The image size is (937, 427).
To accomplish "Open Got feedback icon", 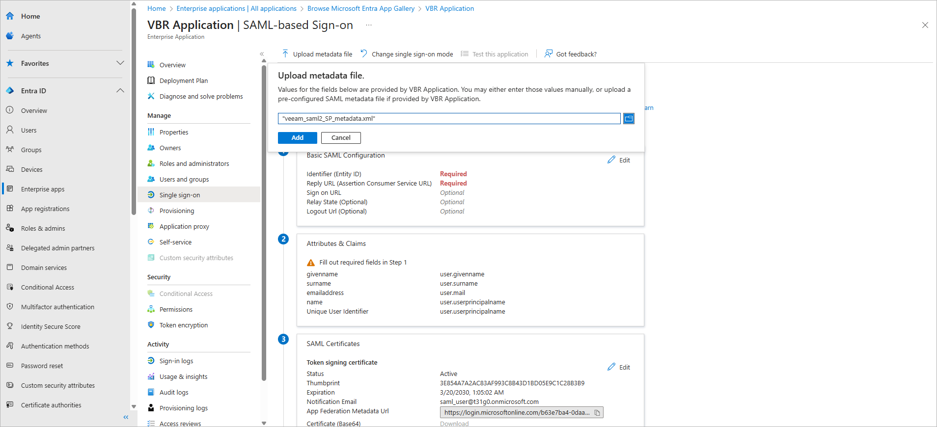I will 549,54.
